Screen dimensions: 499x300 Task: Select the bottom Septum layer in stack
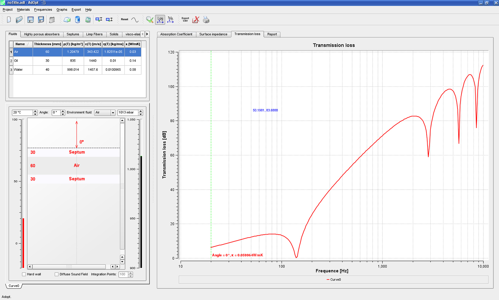pyautogui.click(x=74, y=179)
